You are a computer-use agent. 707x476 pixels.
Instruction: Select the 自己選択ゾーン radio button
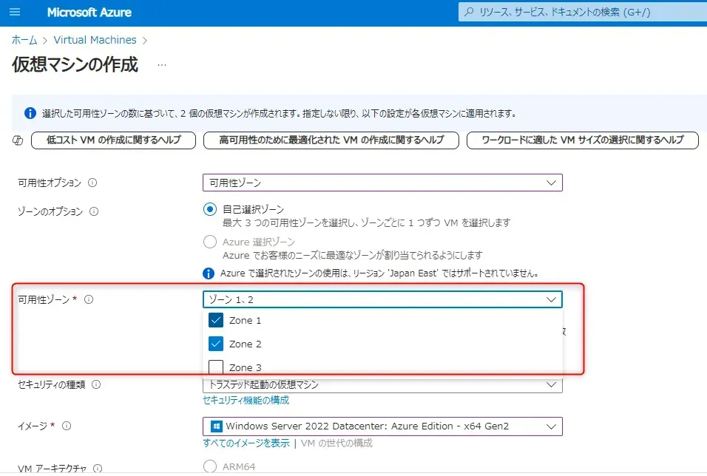coord(210,209)
